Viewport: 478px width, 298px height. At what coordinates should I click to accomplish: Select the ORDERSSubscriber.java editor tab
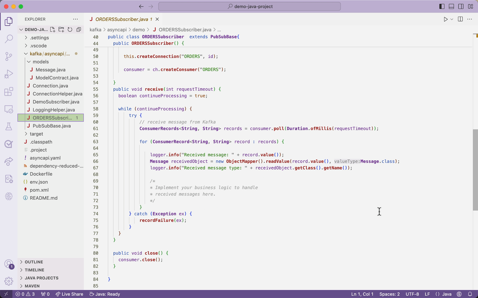click(x=121, y=19)
